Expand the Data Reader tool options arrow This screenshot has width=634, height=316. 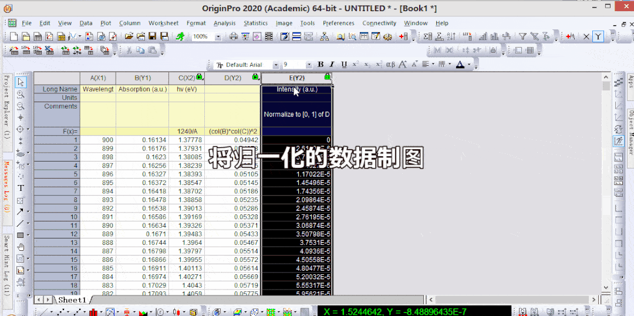coord(28,129)
